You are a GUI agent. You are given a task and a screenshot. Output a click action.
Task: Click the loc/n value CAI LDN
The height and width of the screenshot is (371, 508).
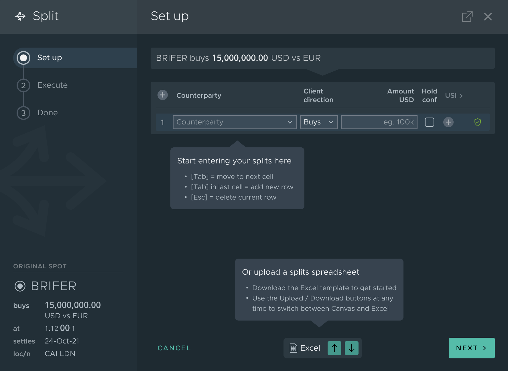coord(60,354)
